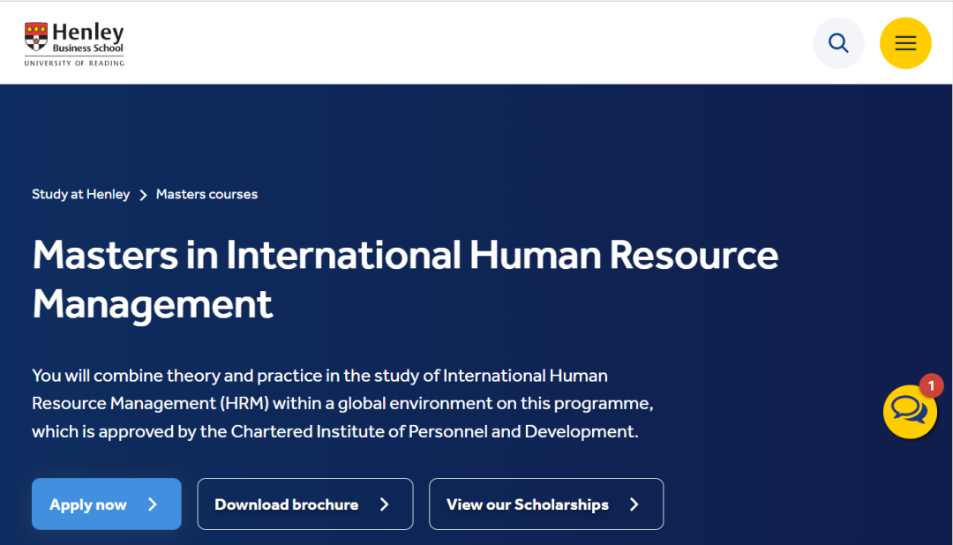Click the 'Management' word in heading's second line

(153, 304)
